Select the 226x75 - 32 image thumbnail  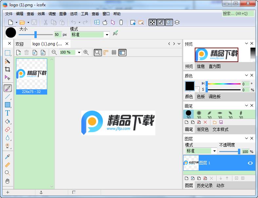(31, 76)
